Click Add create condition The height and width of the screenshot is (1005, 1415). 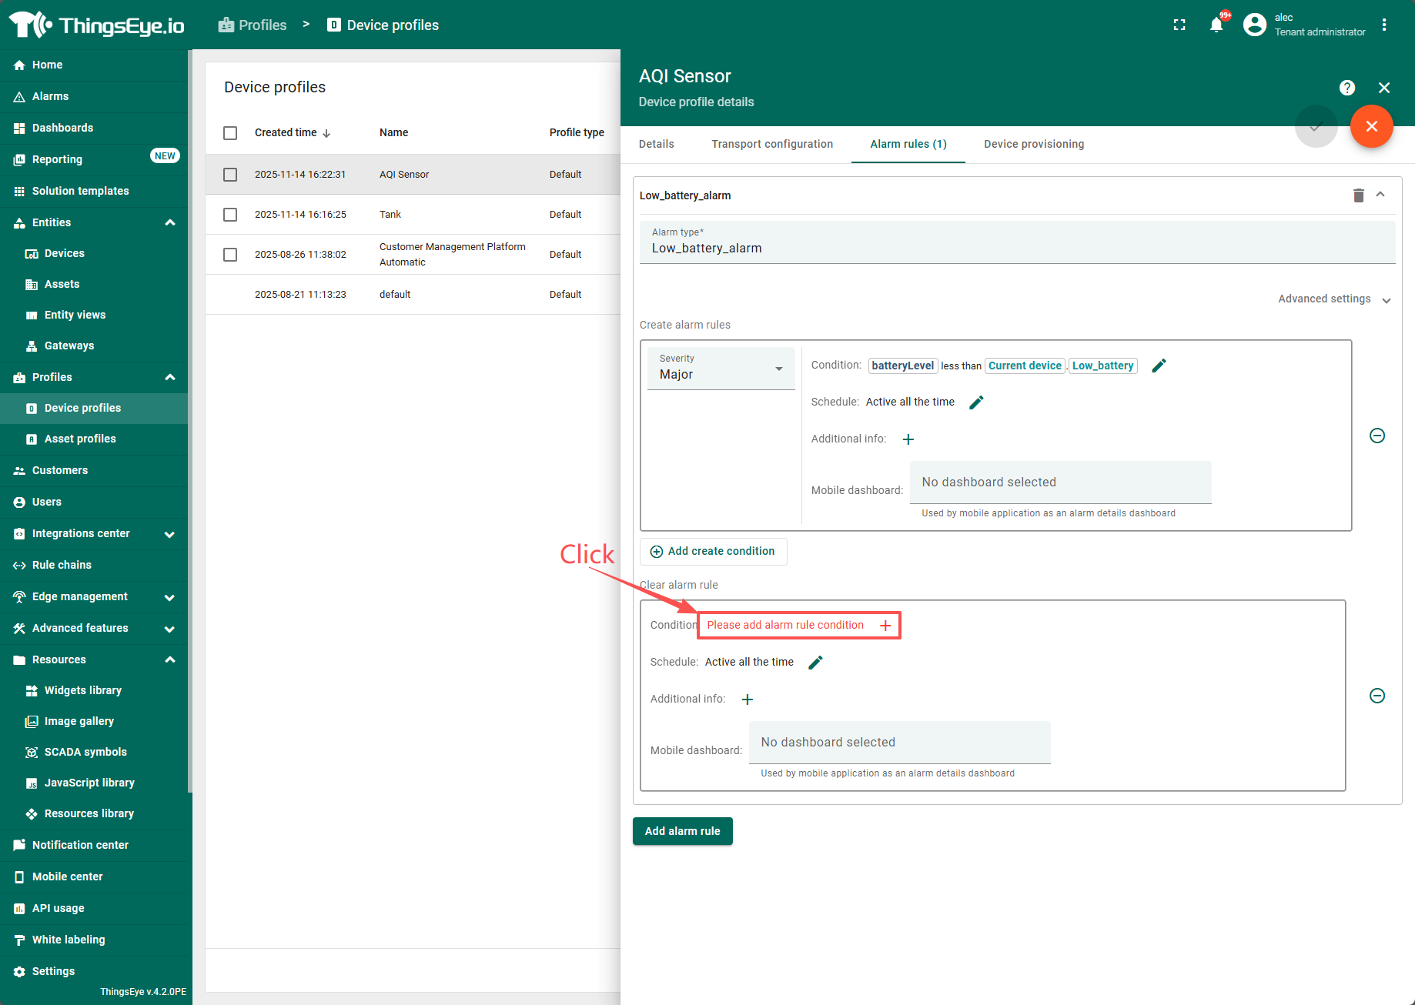pos(713,552)
